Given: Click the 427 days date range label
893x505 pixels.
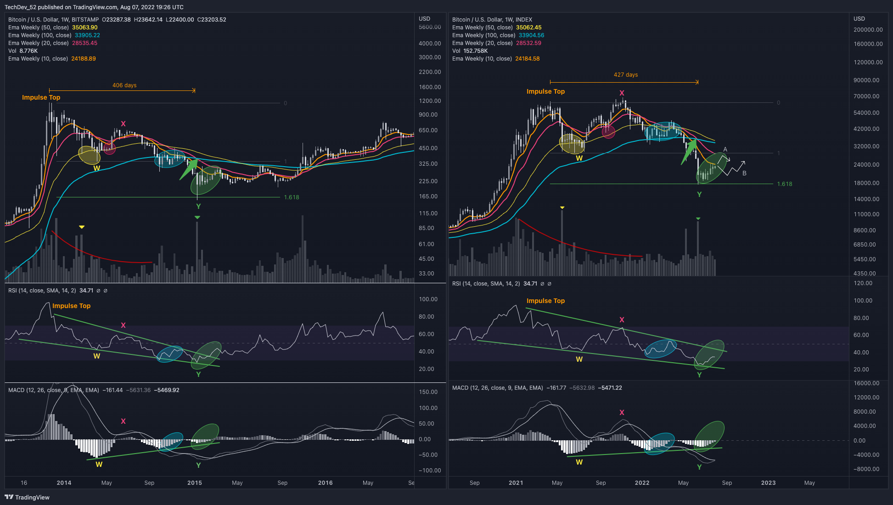Looking at the screenshot, I should (626, 75).
